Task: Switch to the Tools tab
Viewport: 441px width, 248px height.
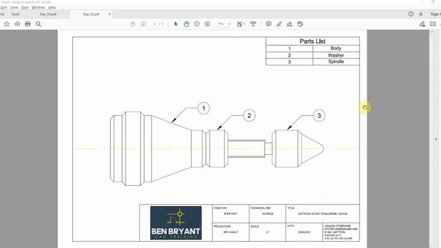Action: pyautogui.click(x=15, y=14)
